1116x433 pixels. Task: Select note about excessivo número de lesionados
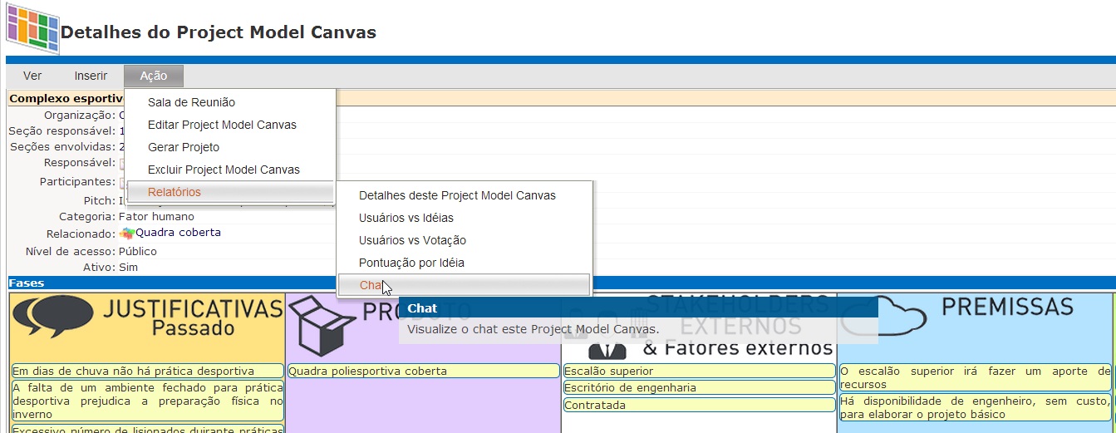[147, 429]
